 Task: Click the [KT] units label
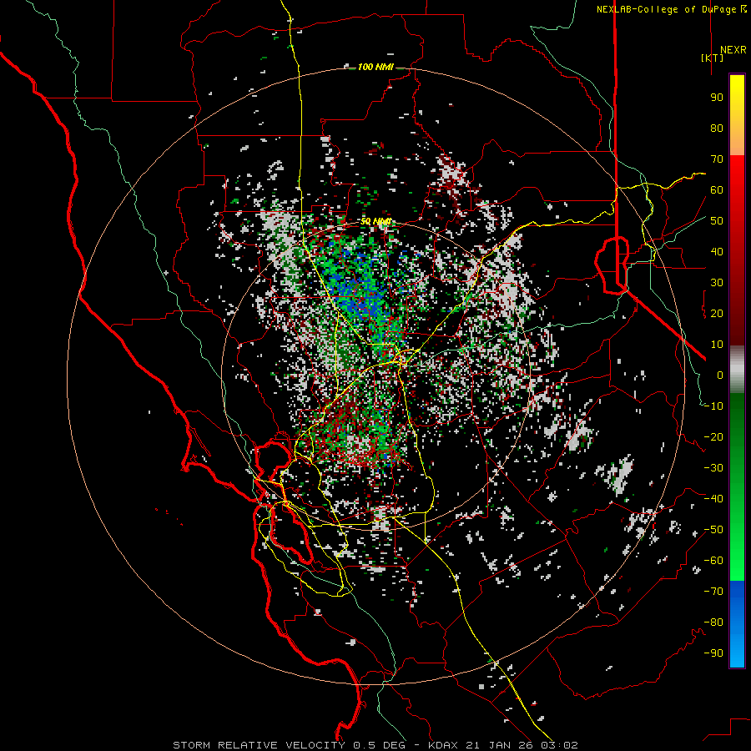[x=713, y=58]
